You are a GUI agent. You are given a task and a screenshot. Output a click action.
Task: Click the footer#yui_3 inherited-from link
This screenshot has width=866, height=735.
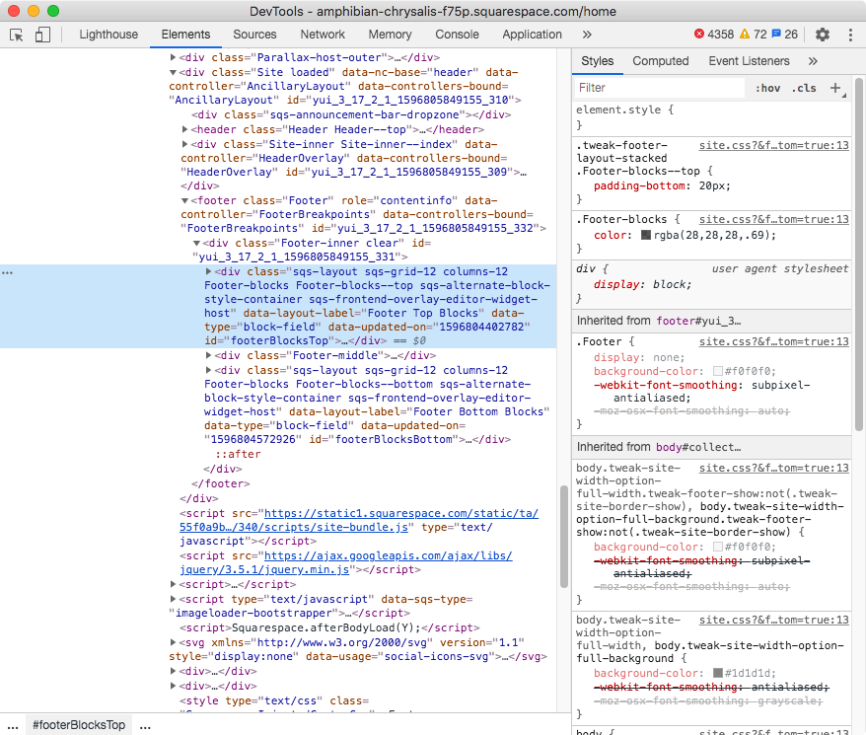[698, 321]
